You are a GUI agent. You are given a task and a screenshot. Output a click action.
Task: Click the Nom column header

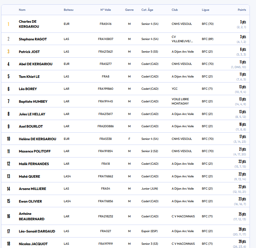click(22, 10)
